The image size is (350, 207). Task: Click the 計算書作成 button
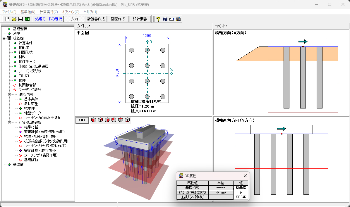[x=96, y=19]
